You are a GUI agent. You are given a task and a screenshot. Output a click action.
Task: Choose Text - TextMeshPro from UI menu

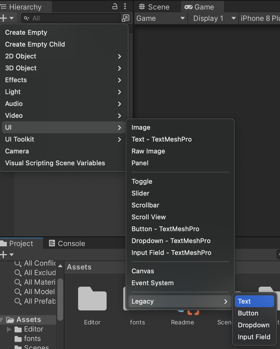(162, 139)
